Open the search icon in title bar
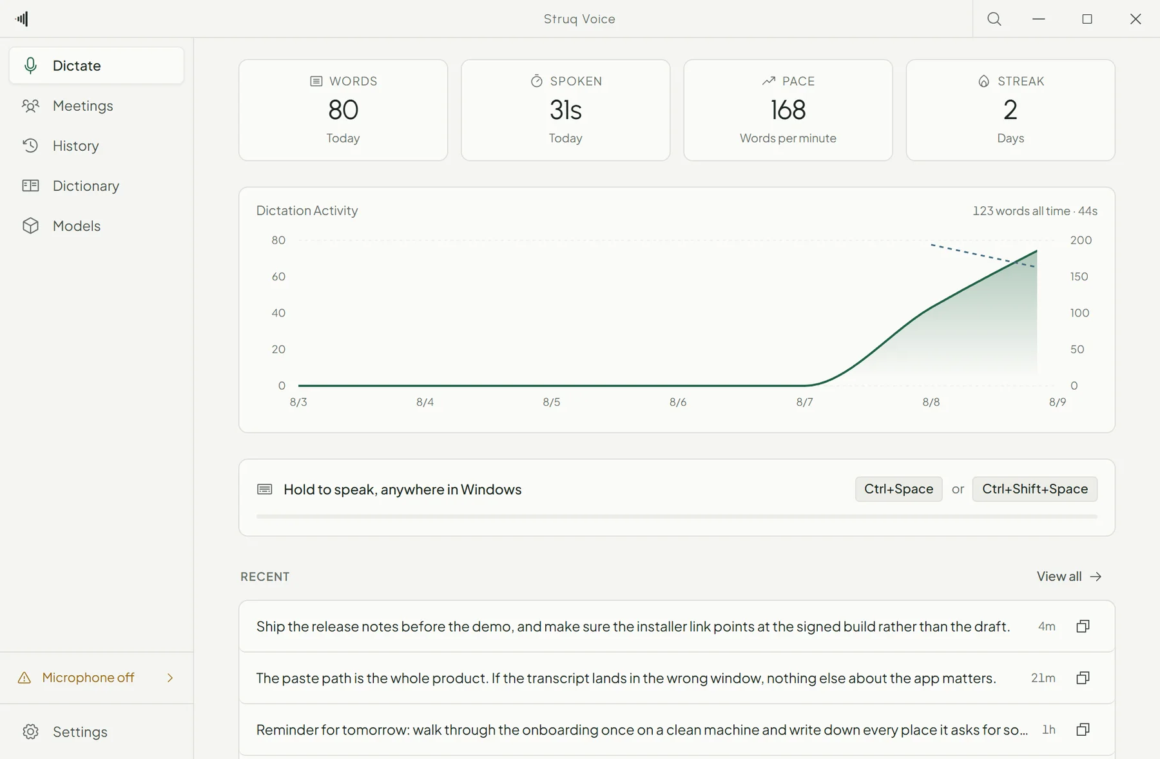Screen dimensions: 1160x759 tap(994, 19)
